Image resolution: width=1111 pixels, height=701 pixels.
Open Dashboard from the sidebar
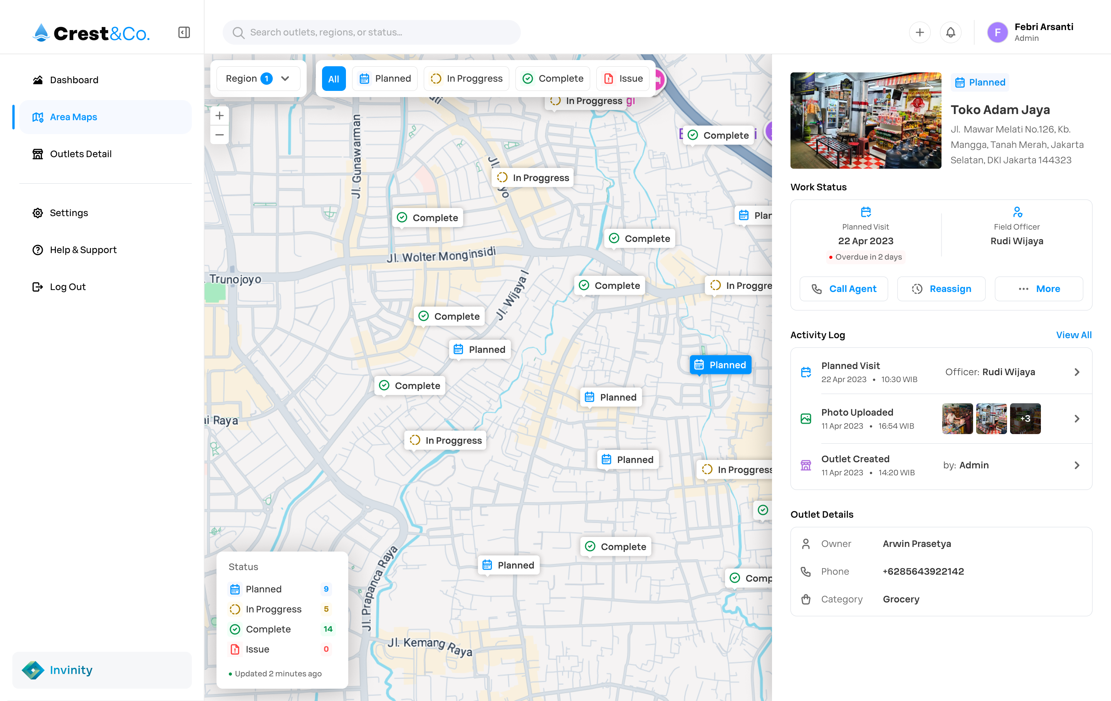point(105,80)
